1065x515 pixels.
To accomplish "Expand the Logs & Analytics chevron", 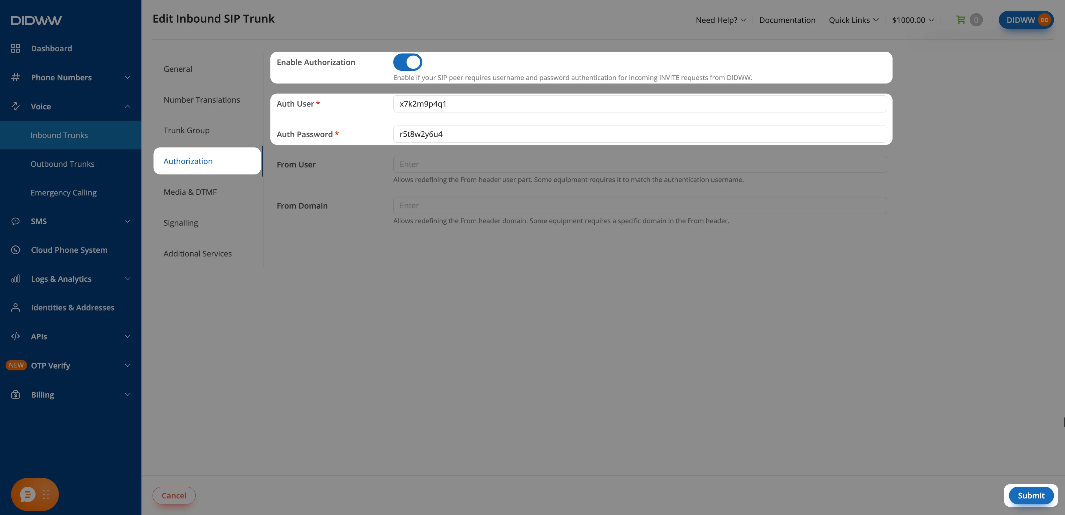I will (x=128, y=279).
